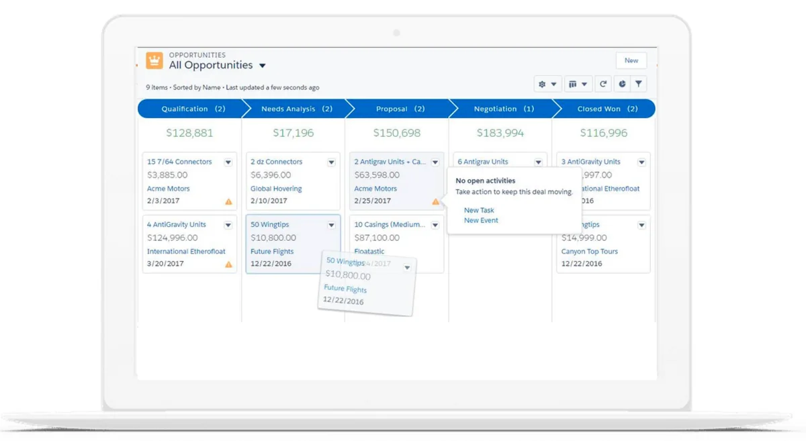Click warning icon on 4 AntiGravity Units card

click(x=228, y=264)
